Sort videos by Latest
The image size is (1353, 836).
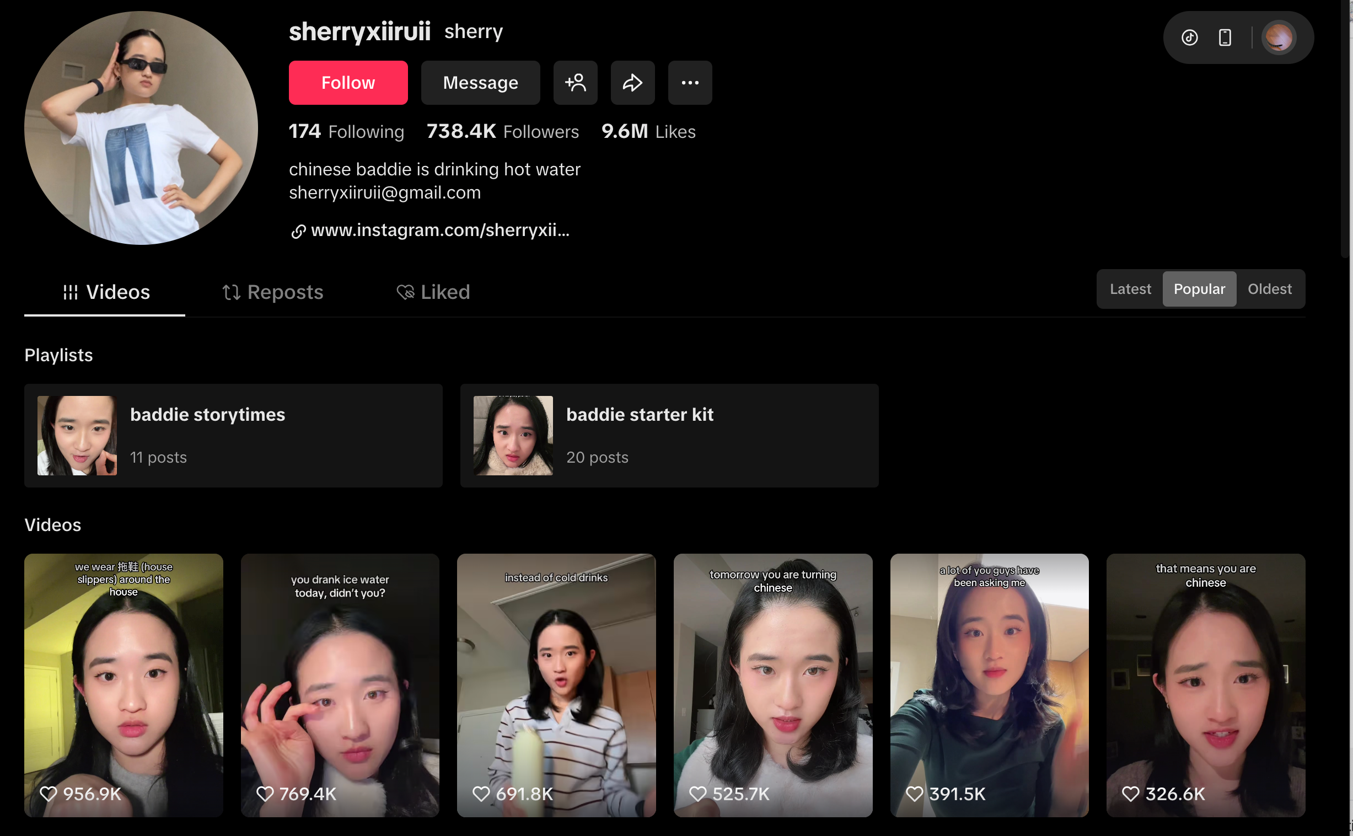(x=1130, y=288)
